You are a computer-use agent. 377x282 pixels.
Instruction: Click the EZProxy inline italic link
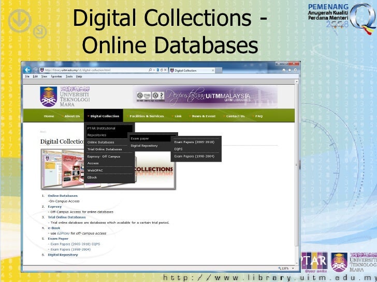pyautogui.click(x=63, y=233)
